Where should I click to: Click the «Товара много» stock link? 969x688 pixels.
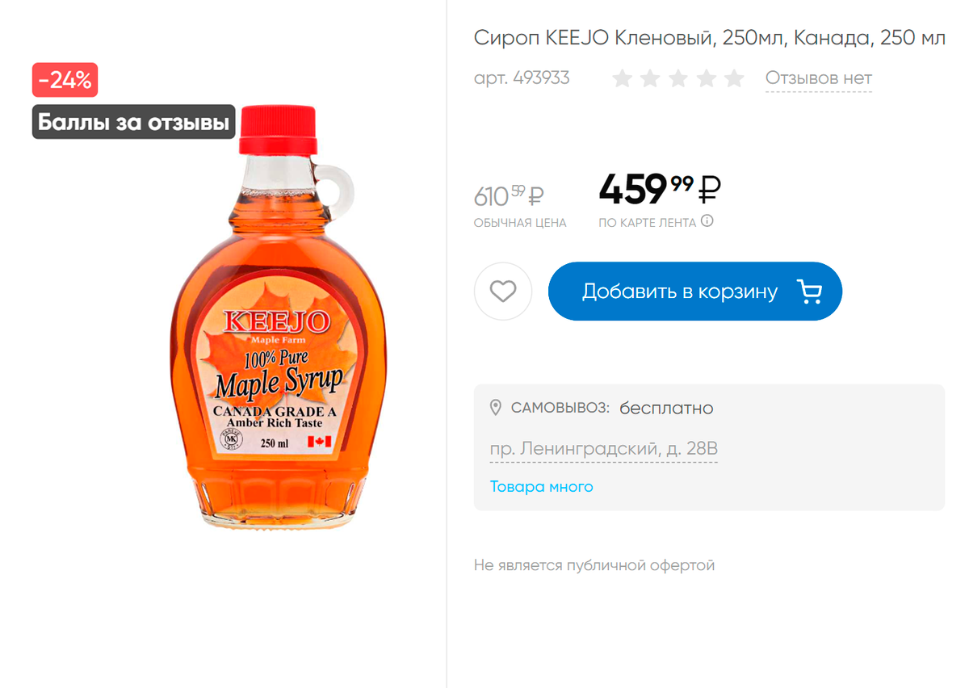(x=541, y=487)
